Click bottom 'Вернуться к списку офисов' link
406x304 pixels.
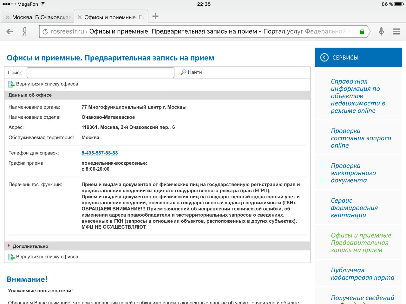coord(47,257)
